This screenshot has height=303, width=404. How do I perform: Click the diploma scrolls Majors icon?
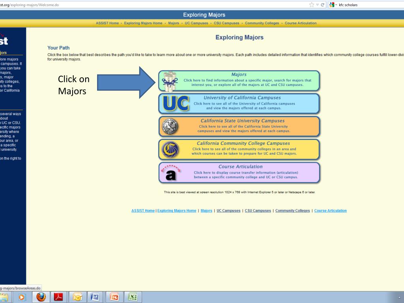[170, 82]
